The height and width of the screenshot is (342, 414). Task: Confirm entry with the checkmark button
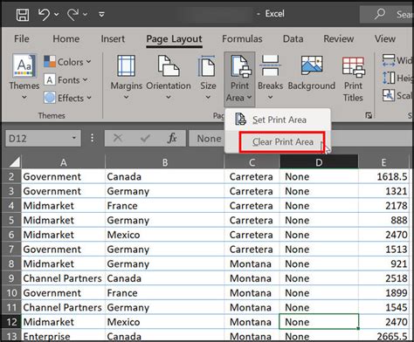coord(145,138)
